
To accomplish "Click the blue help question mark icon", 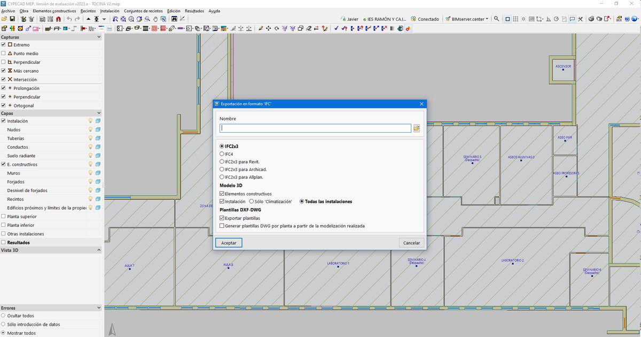I will (x=627, y=19).
